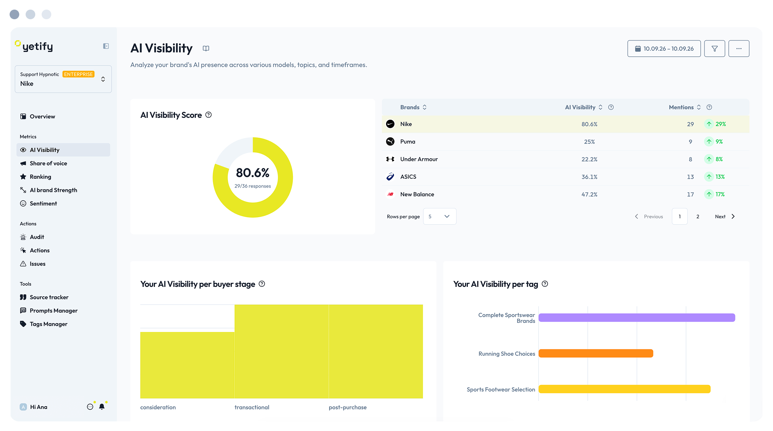773x431 pixels.
Task: Click the ENTERPRISE plan badge
Action: click(x=79, y=75)
